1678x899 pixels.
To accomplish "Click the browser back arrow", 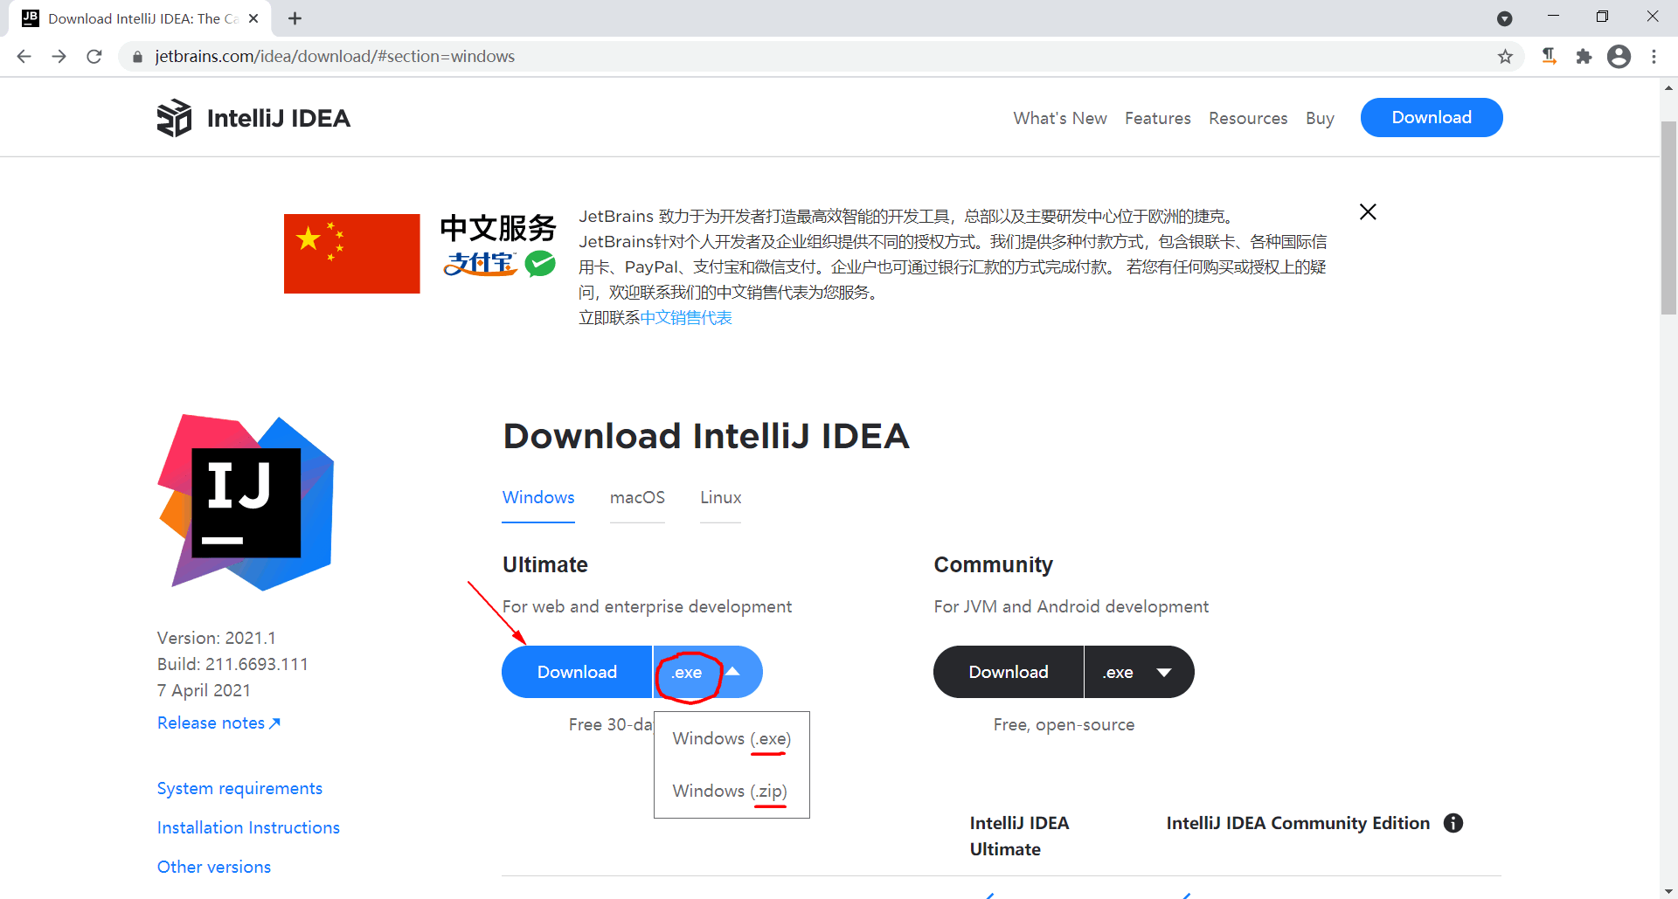I will [24, 56].
